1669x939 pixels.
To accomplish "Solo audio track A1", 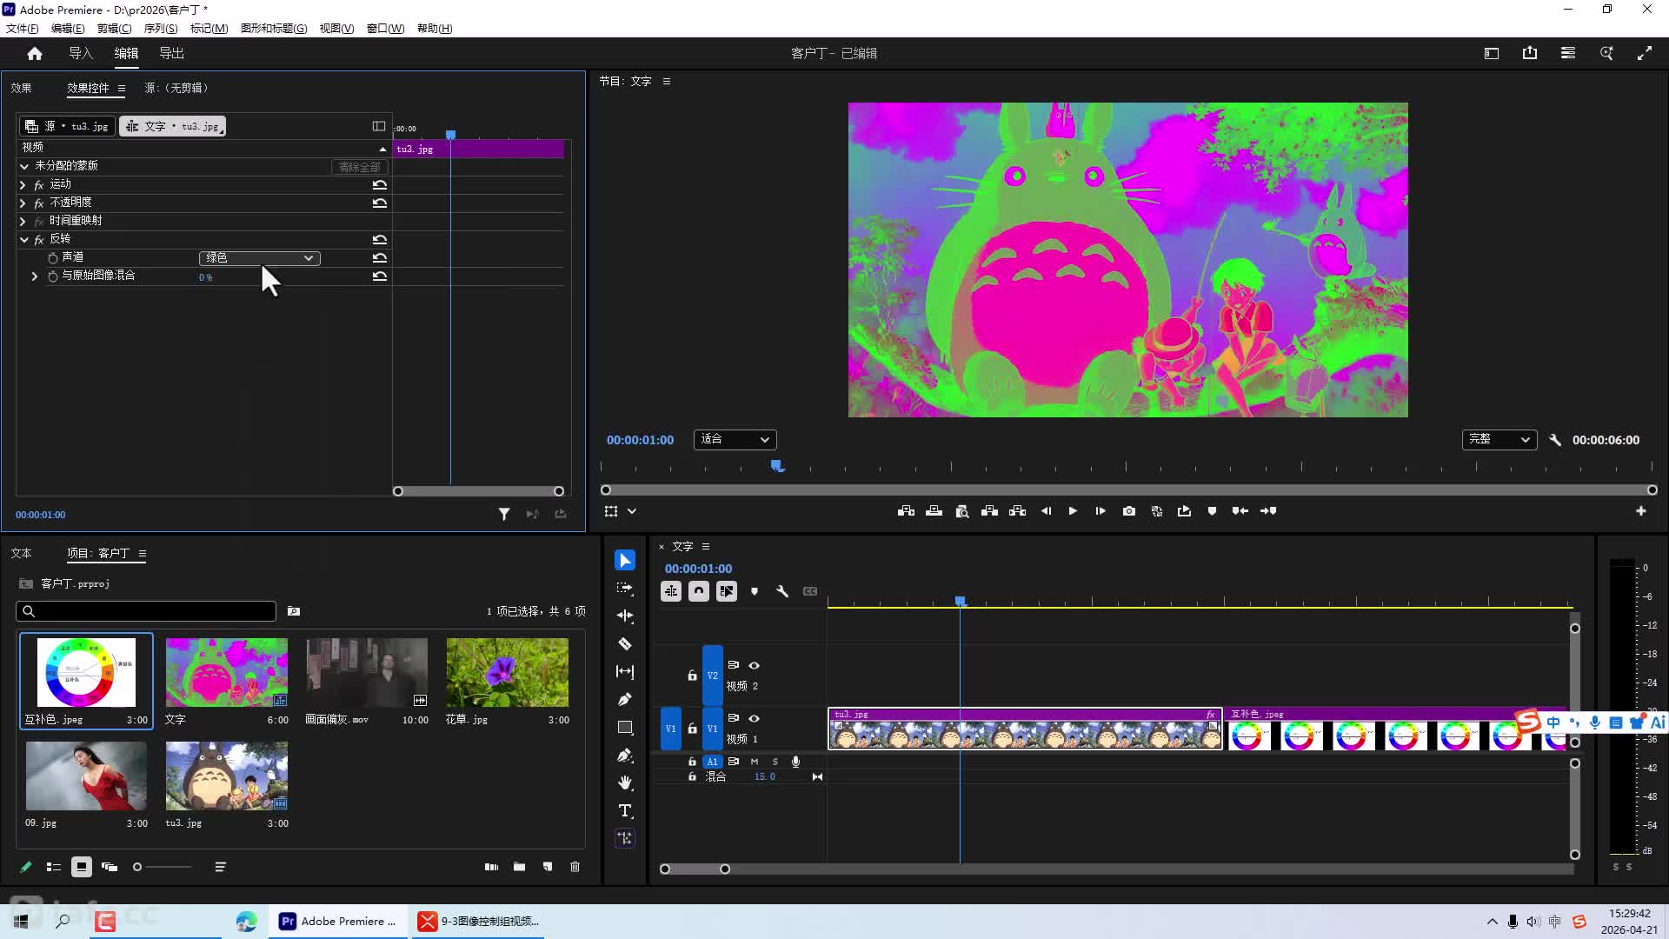I will coord(775,762).
